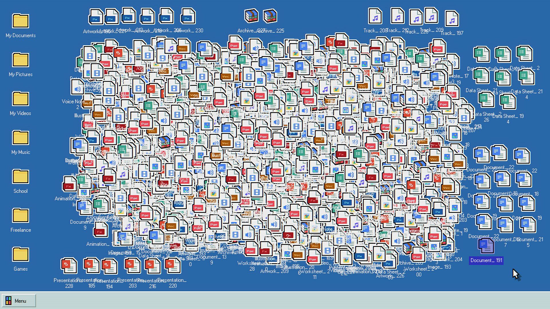Click the Presentation_194 file icon

109,266
